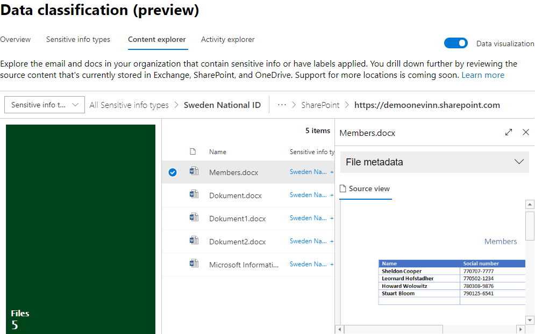Click the Word icon beside Dokument.docx
This screenshot has width=535, height=334.
[x=194, y=195]
